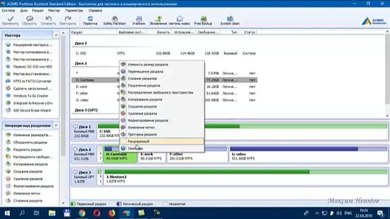390x219 pixels.
Task: Click the sidebar scrollbar down arrow
Action: (x=63, y=203)
